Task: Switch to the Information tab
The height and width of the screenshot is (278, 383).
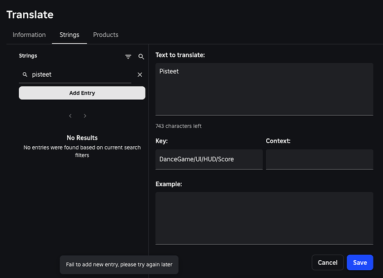Action: coord(29,34)
